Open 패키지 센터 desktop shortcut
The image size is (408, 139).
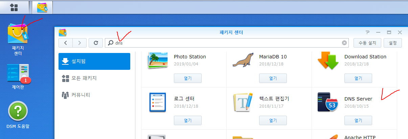pos(18,40)
